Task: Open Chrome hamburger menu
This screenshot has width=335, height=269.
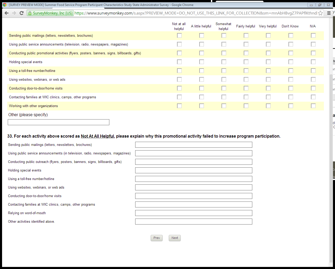Action: (x=329, y=13)
